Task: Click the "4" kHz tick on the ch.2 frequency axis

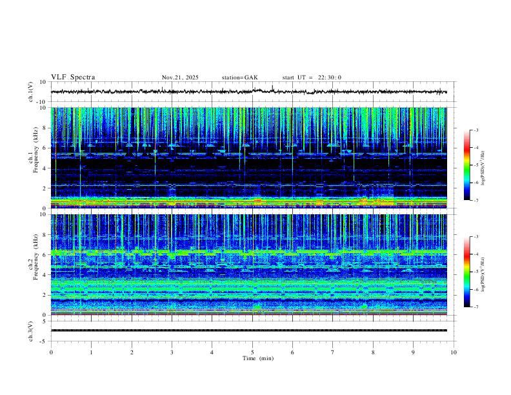Action: pos(45,275)
